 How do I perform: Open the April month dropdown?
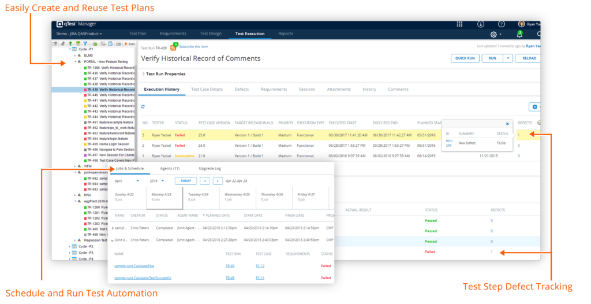click(x=126, y=181)
